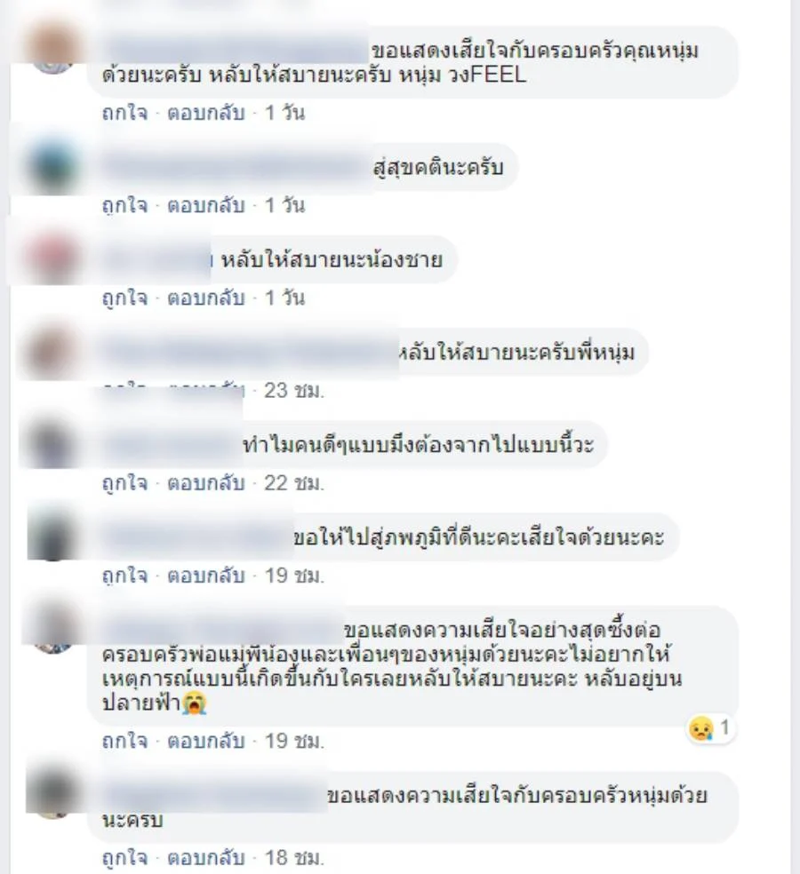Screen dimensions: 800x874
Task: Like the สู่สุขคตินะครับ comment
Action: tap(125, 205)
